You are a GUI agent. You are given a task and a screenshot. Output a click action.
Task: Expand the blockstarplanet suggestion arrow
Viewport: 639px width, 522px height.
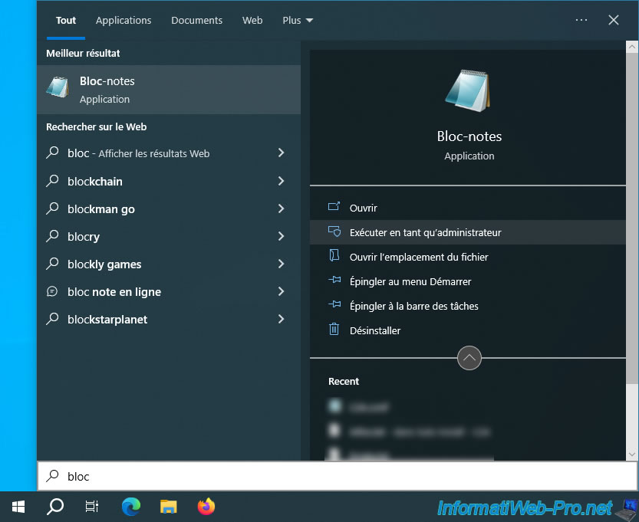(282, 319)
